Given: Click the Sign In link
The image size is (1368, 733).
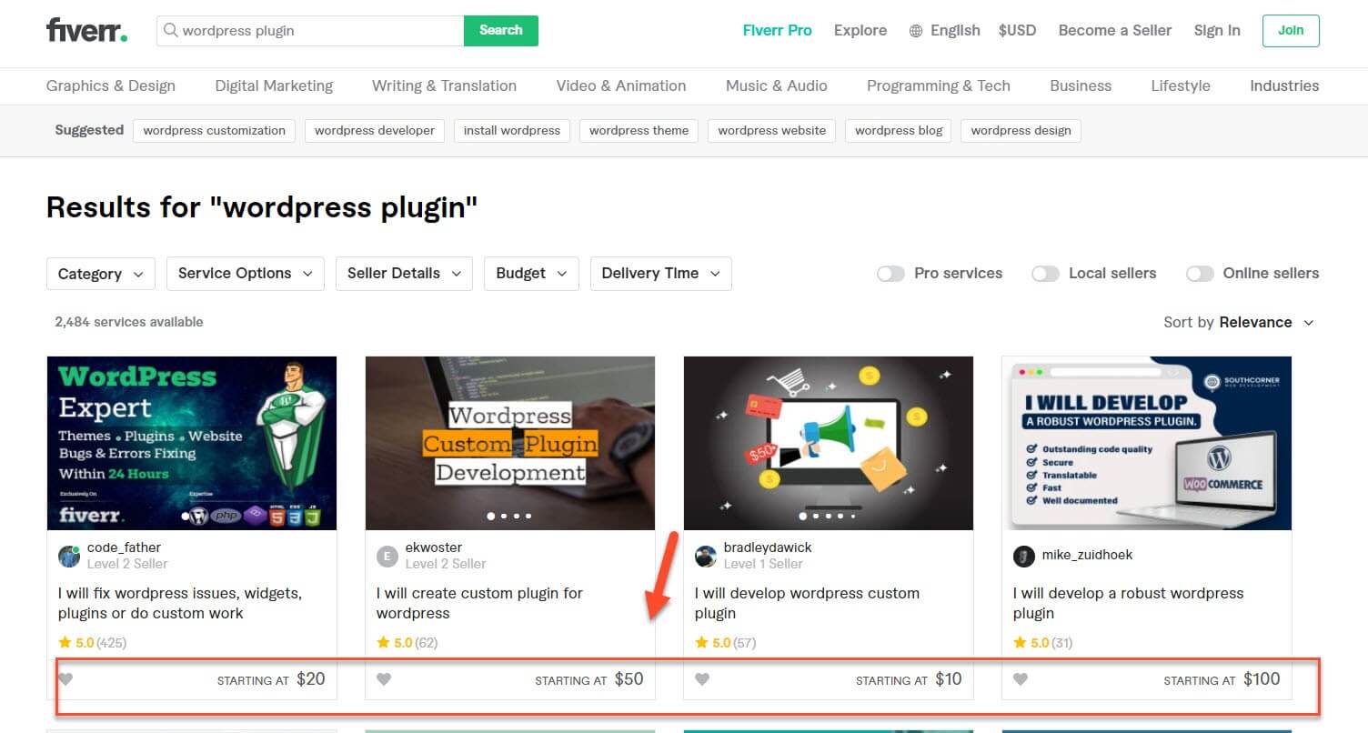Looking at the screenshot, I should click(1217, 30).
